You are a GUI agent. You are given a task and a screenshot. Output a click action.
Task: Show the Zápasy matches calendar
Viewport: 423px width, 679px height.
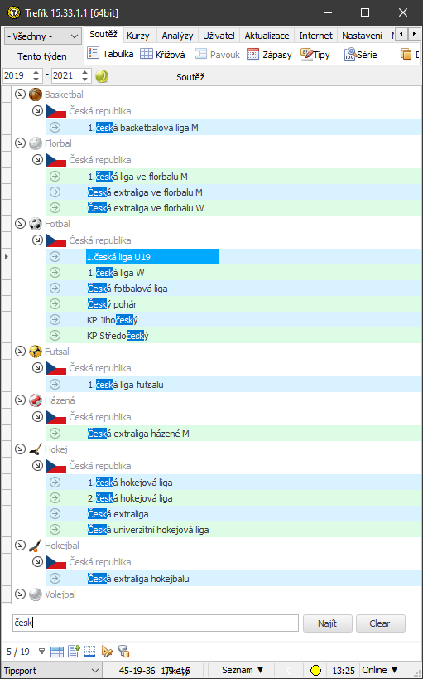[x=269, y=54]
